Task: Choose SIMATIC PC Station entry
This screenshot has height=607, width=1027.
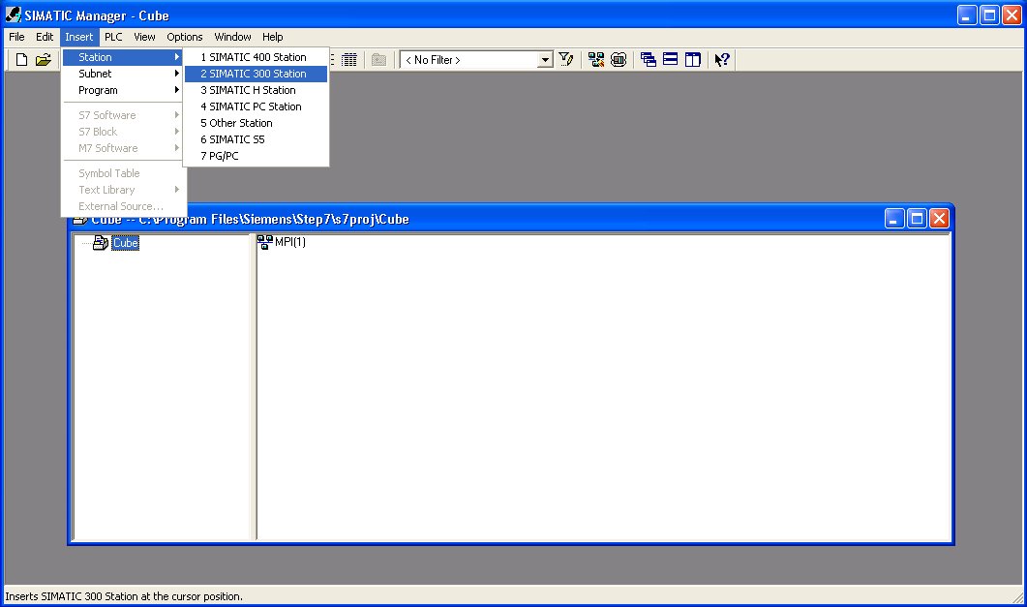Action: pyautogui.click(x=256, y=106)
